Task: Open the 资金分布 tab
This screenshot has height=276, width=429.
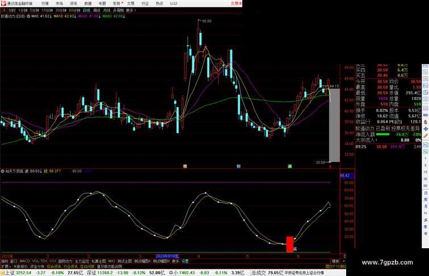Action: pos(37,266)
